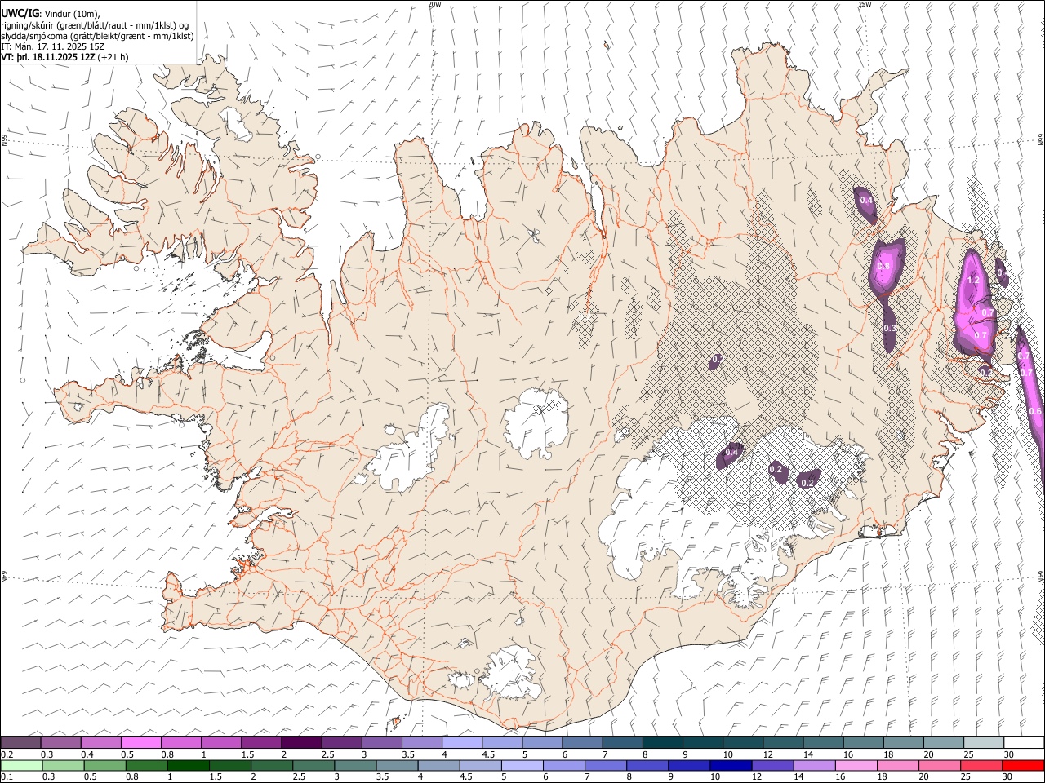Pick the bright red 30 swatch, lower legend
Screen dimensions: 1045x783
(1022, 766)
